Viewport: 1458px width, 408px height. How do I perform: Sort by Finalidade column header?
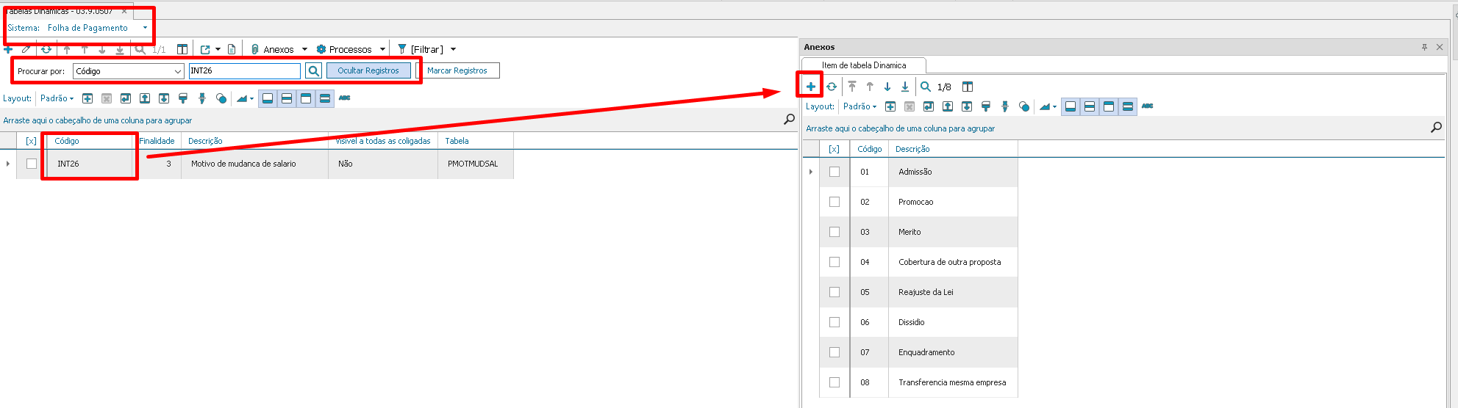[x=157, y=141]
